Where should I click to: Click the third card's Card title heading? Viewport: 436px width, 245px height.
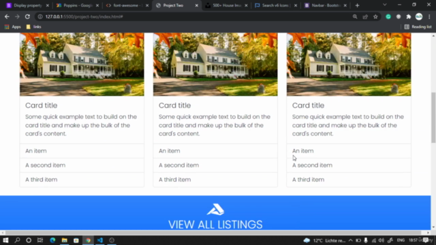tap(308, 105)
